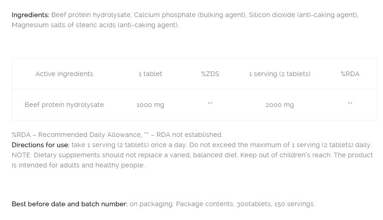Click the bold "Directions for use:" label
Screen dimensions: 383x220
pos(41,145)
